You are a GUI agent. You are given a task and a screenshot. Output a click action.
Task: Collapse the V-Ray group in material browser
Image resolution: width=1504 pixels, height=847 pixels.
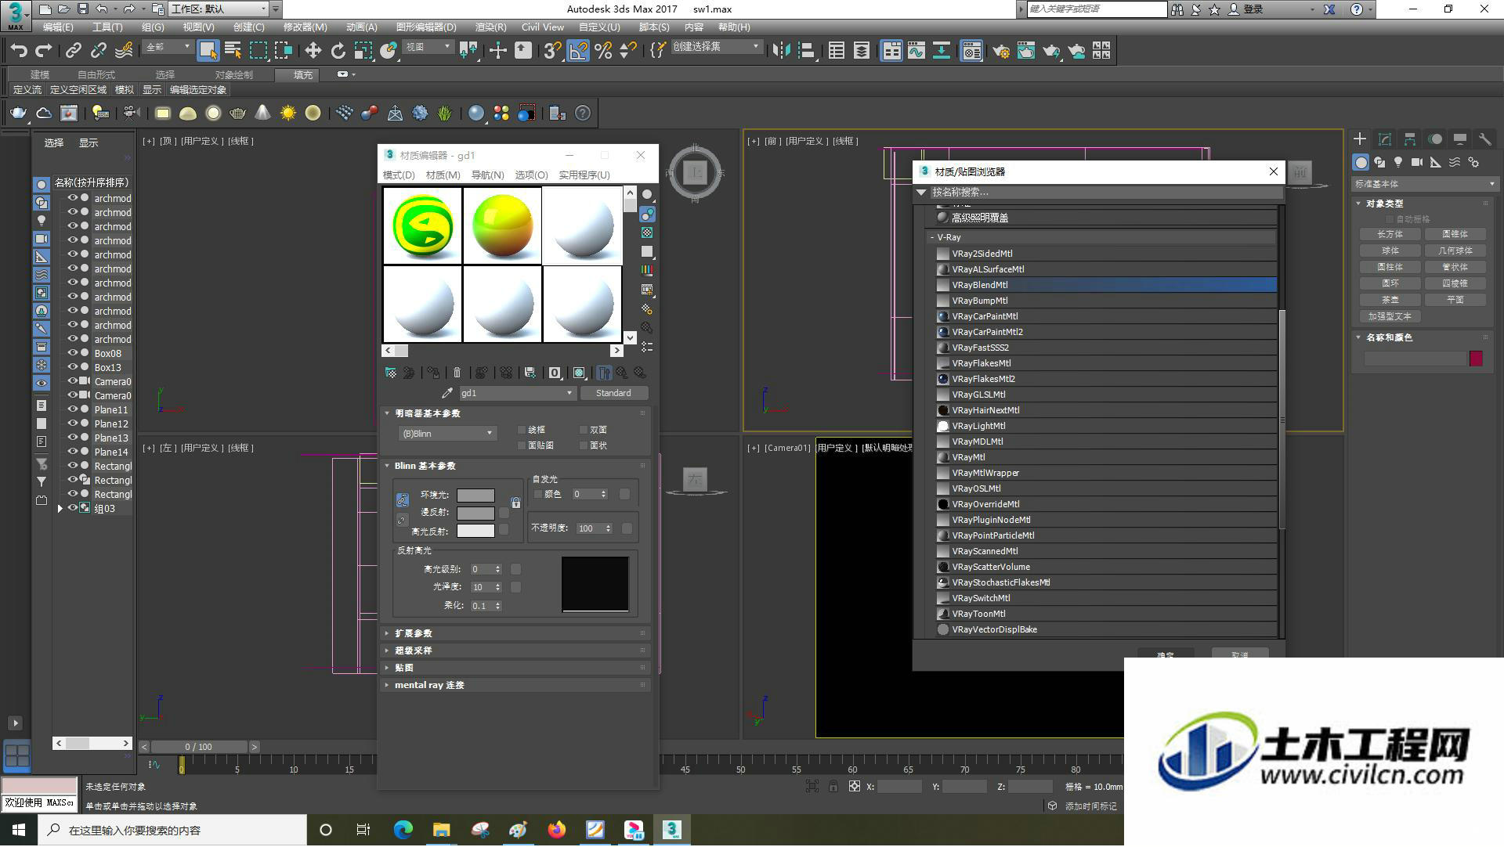pos(932,237)
